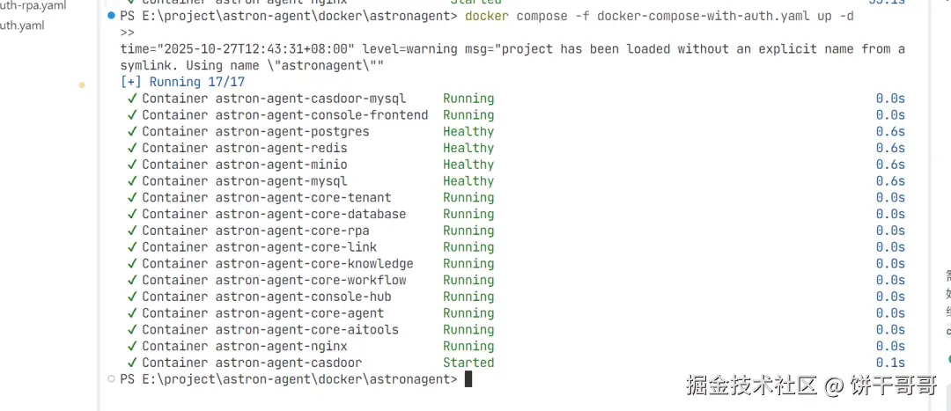Click the checkmark next to astron-agent-casdoor-mysql
Screen dimensions: 951x411
(132, 99)
